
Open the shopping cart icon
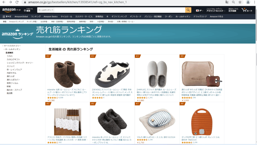point(247,10)
